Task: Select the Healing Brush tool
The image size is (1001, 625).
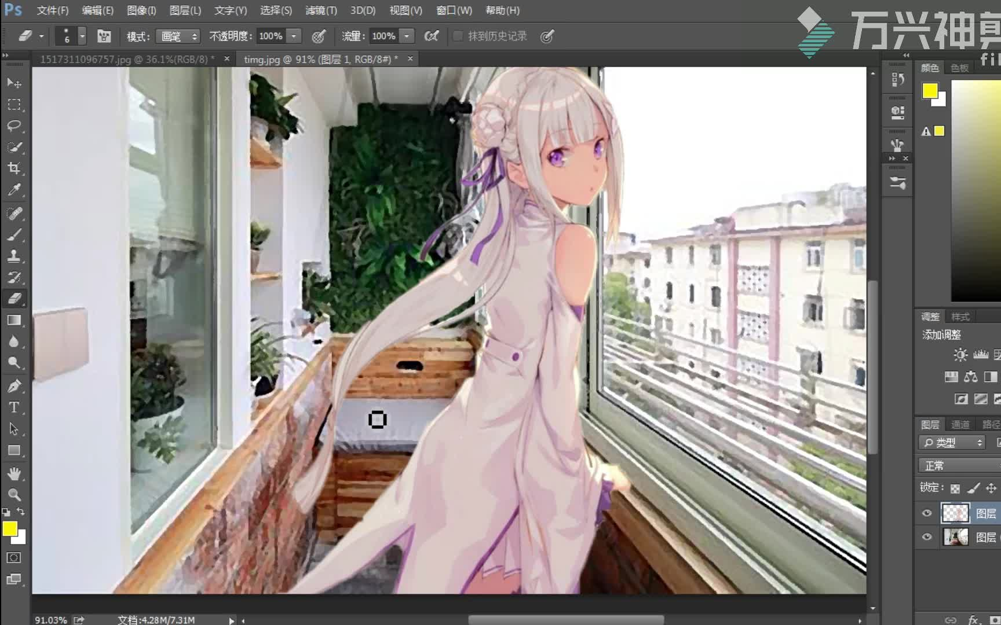Action: [14, 214]
